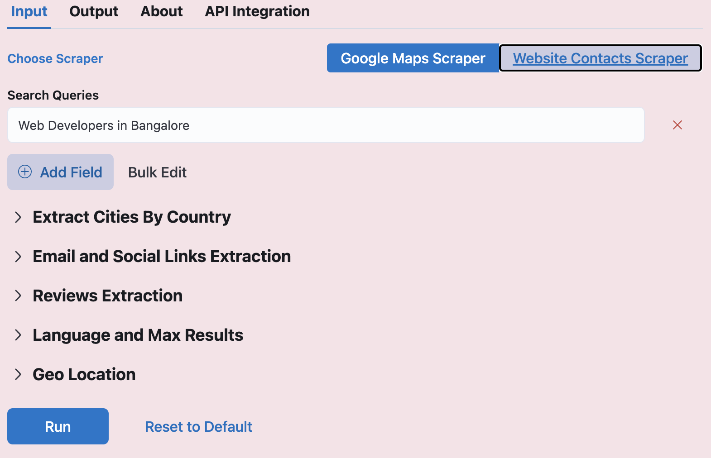Expand Extract Cities By Country section
This screenshot has height=458, width=711.
pos(123,217)
